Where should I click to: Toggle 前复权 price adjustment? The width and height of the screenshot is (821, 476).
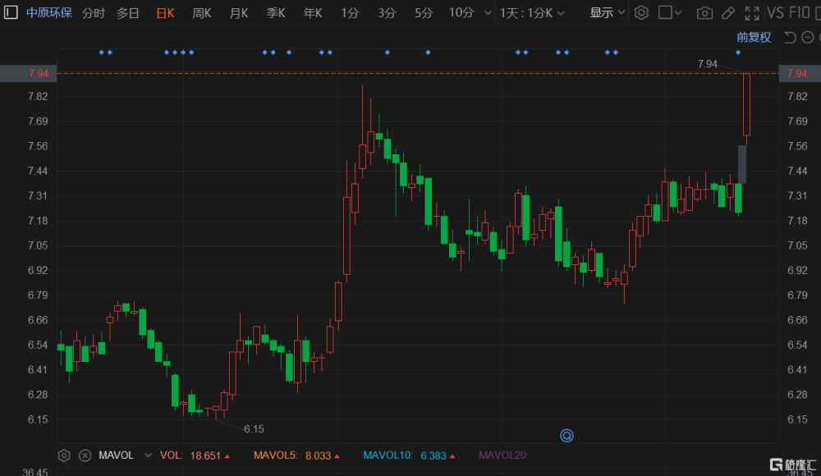pos(754,37)
